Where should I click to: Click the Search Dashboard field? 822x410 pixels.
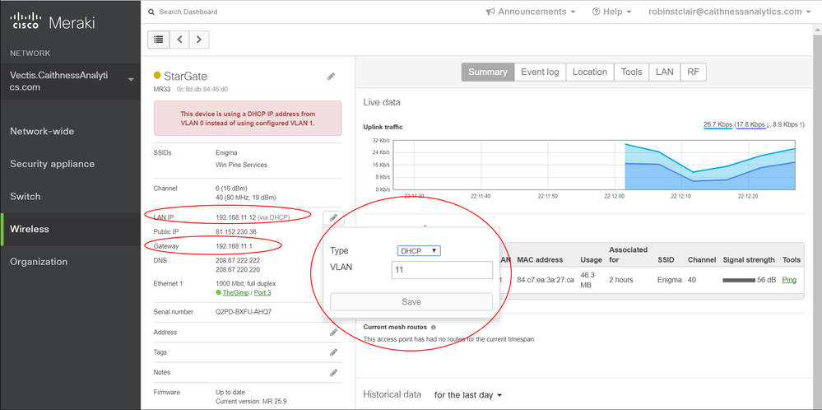[188, 12]
